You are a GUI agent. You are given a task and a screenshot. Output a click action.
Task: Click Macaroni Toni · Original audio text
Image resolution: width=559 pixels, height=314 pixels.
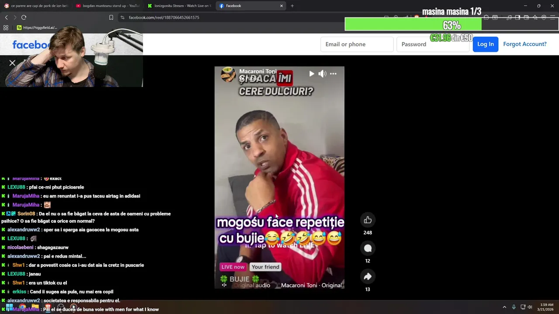[x=311, y=285]
